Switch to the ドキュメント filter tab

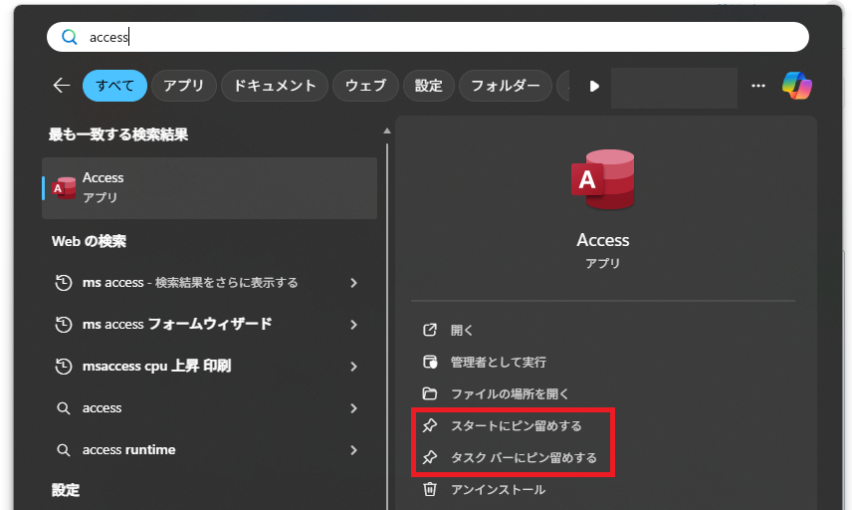pos(275,86)
